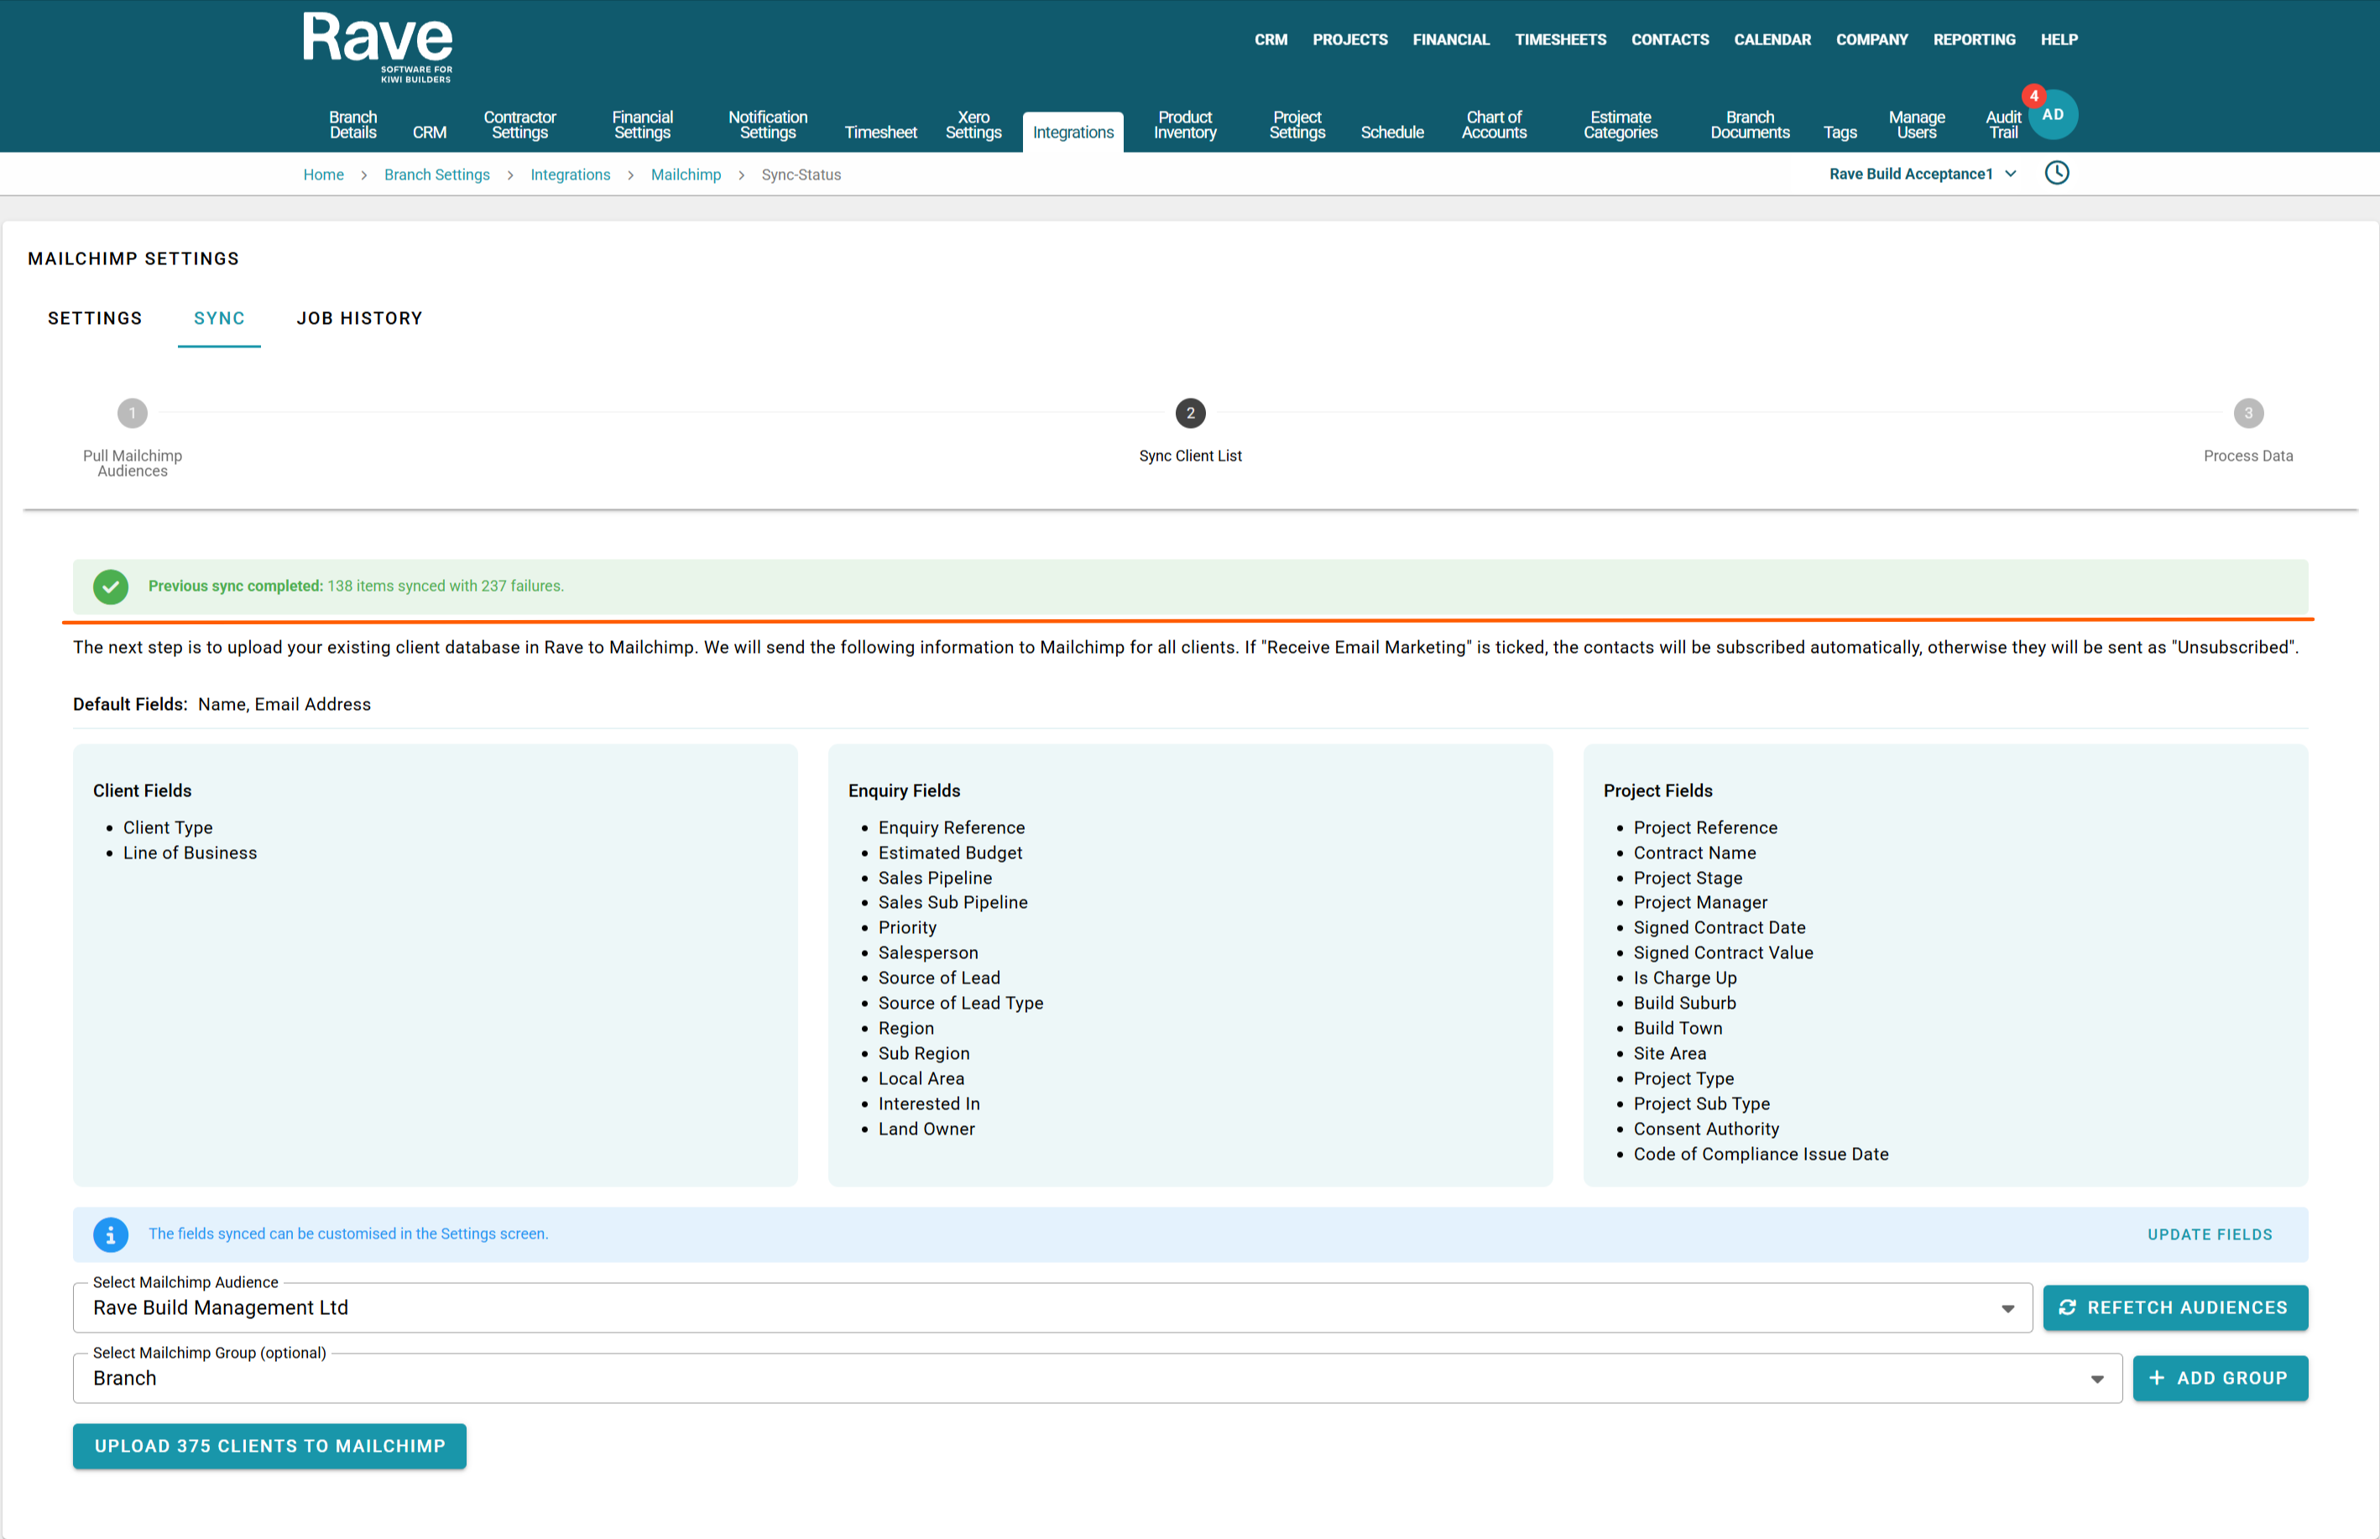Click the Rave logo

pyautogui.click(x=378, y=46)
